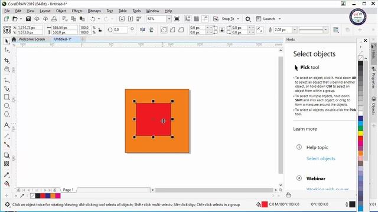Select chamfered corner style

tap(181, 30)
